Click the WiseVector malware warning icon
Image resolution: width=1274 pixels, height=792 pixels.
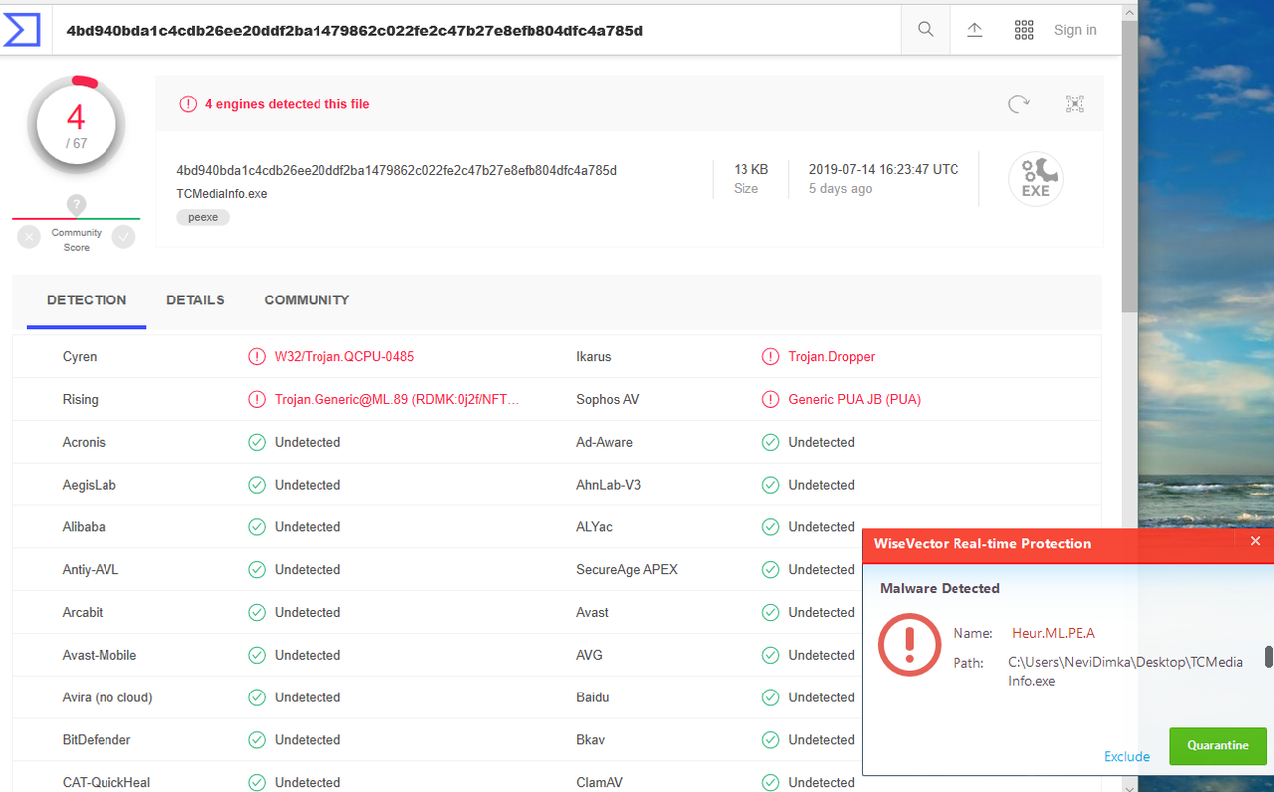point(909,644)
